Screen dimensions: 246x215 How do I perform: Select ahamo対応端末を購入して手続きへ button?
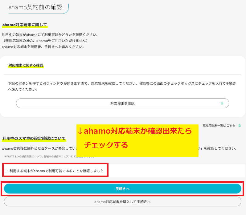(x=122, y=201)
